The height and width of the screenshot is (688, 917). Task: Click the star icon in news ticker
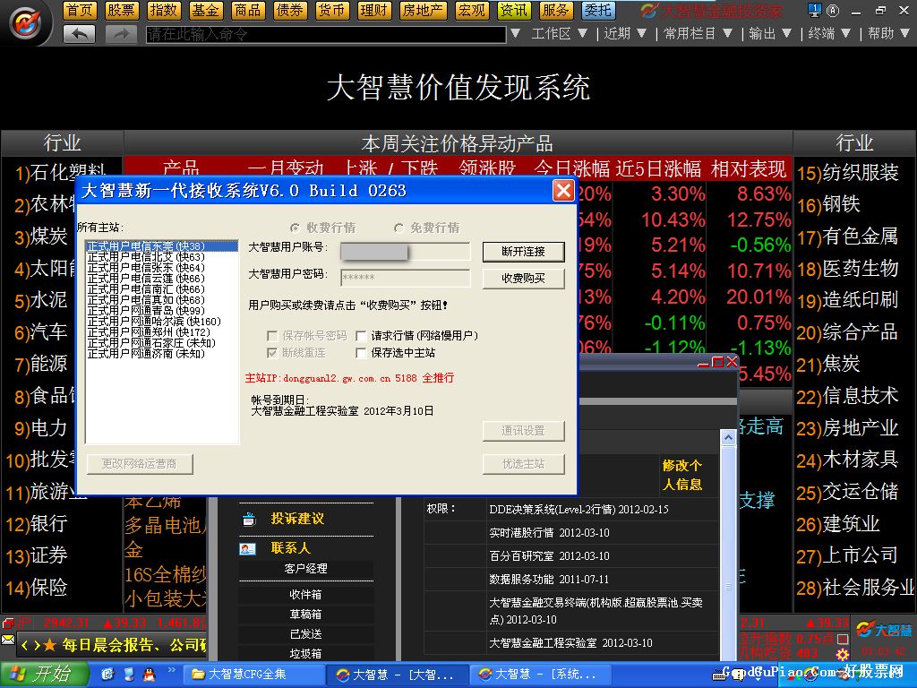[x=50, y=645]
